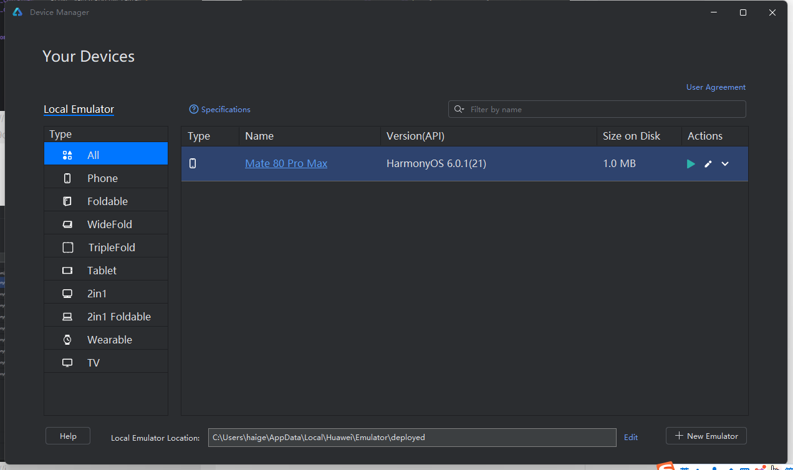Filter devices by 2in1 Foldable type
The width and height of the screenshot is (793, 470).
(106, 317)
